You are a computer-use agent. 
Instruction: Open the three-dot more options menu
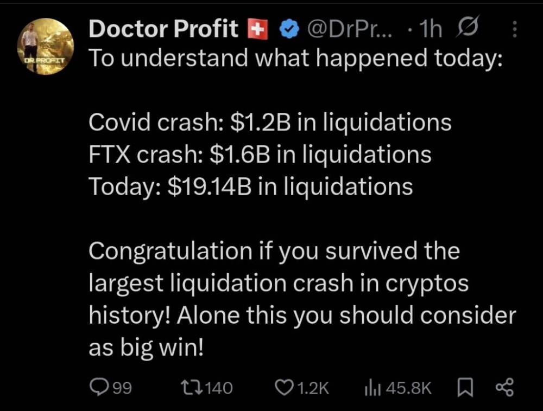click(x=514, y=30)
